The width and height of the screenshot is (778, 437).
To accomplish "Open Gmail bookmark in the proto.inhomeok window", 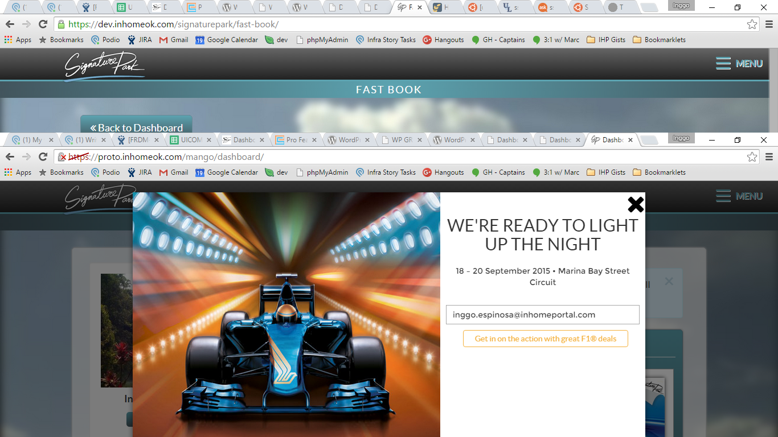I will click(x=174, y=172).
